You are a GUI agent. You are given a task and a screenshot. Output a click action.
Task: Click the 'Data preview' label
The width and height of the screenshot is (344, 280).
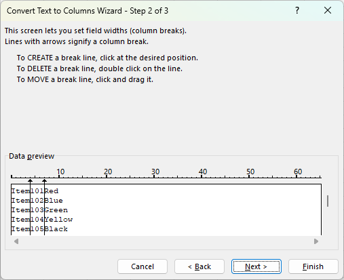coord(32,156)
